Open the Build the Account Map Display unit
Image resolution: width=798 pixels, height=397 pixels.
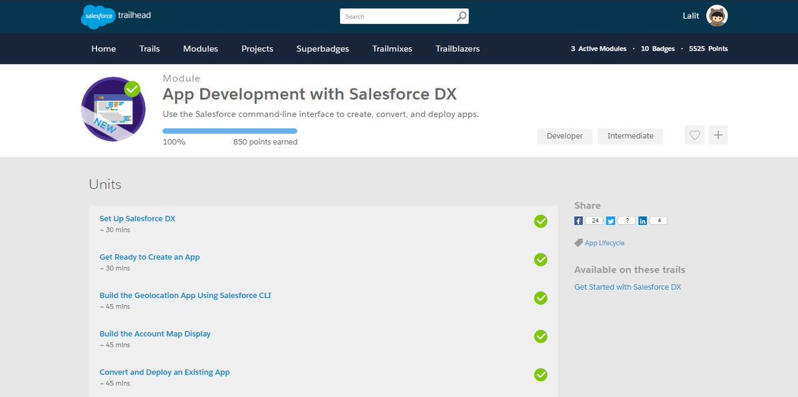(x=155, y=334)
